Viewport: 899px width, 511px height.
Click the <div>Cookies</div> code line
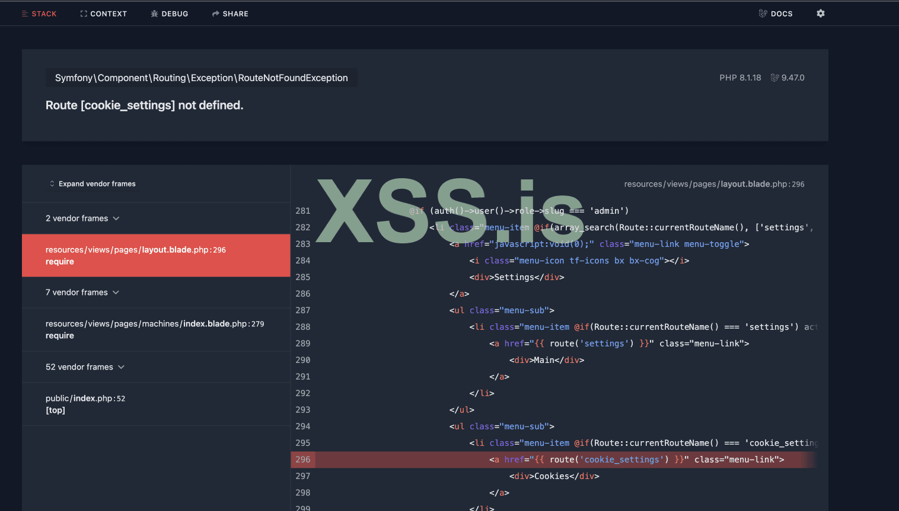[x=554, y=476]
